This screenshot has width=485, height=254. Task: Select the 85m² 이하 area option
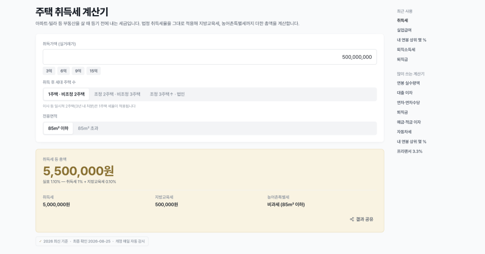tap(58, 128)
